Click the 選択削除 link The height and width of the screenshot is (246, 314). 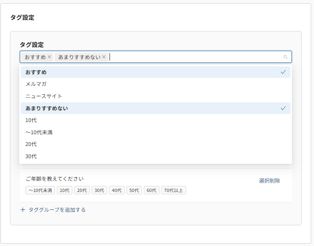269,181
